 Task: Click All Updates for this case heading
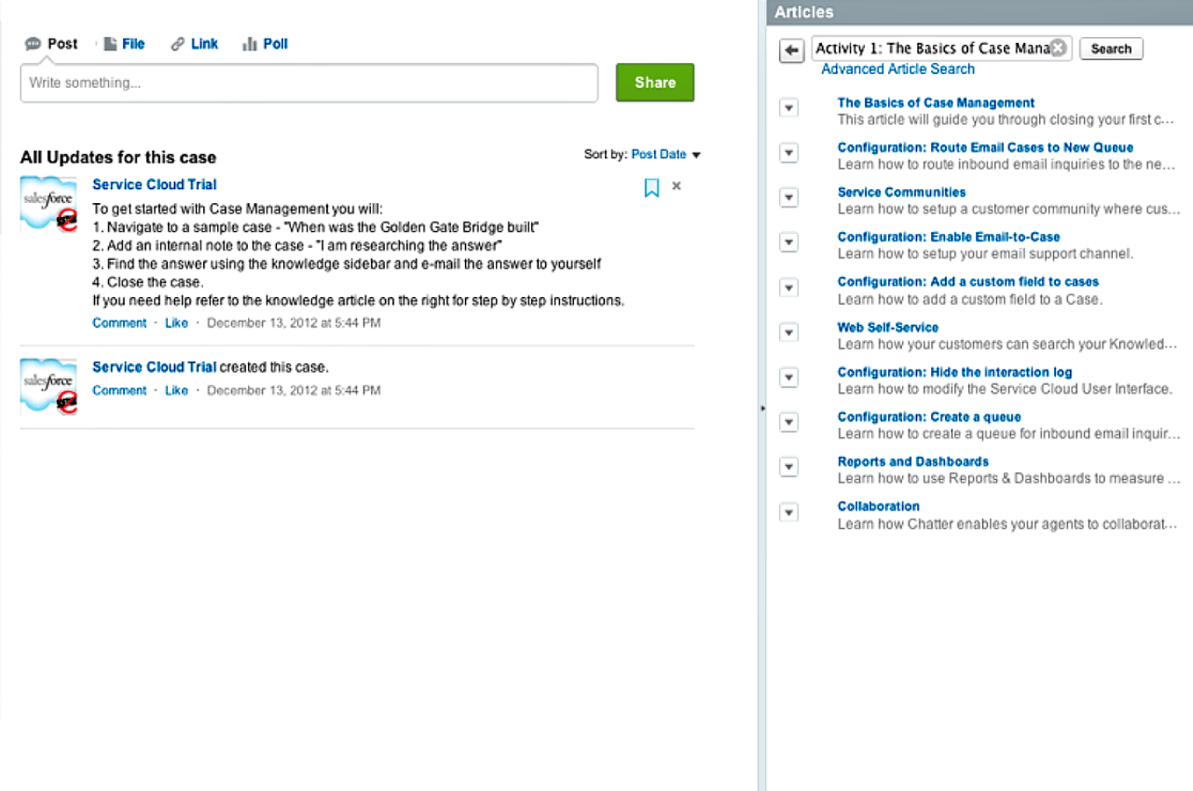(x=118, y=157)
